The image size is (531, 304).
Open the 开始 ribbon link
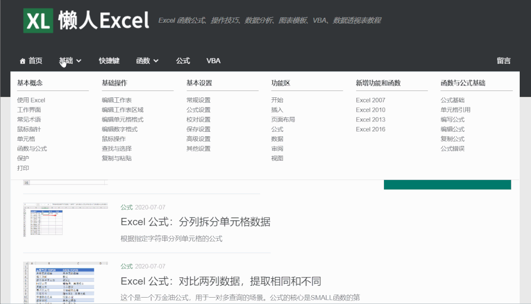[x=277, y=100]
